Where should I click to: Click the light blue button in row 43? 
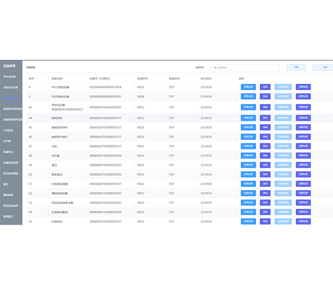click(283, 107)
